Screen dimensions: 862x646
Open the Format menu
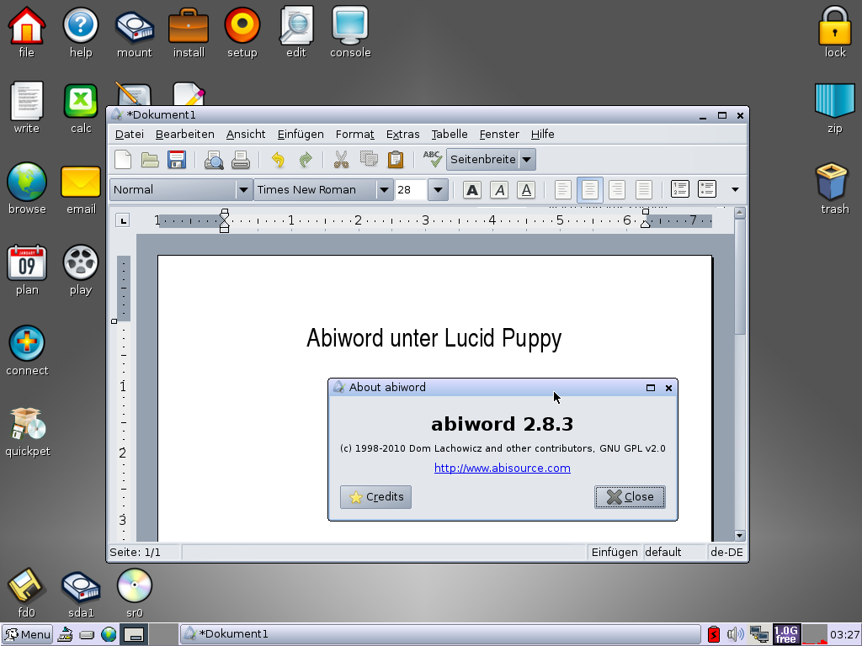coord(355,135)
